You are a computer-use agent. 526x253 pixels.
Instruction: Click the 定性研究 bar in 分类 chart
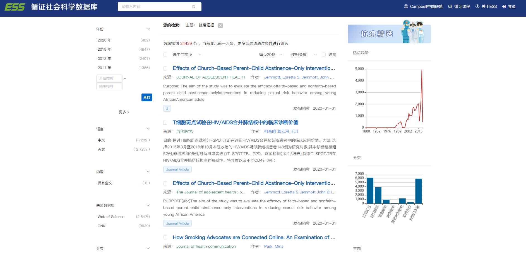pos(378,195)
